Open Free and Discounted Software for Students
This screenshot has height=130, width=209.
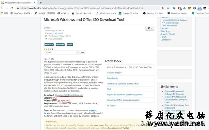pyautogui.click(x=174, y=93)
